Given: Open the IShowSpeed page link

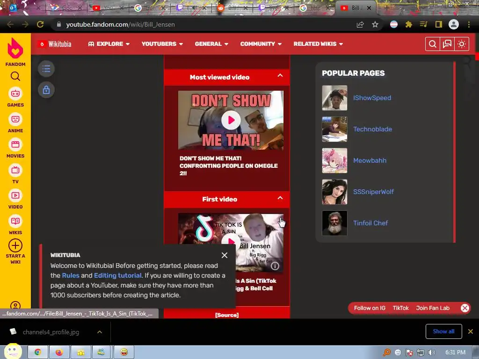Looking at the screenshot, I should point(372,98).
